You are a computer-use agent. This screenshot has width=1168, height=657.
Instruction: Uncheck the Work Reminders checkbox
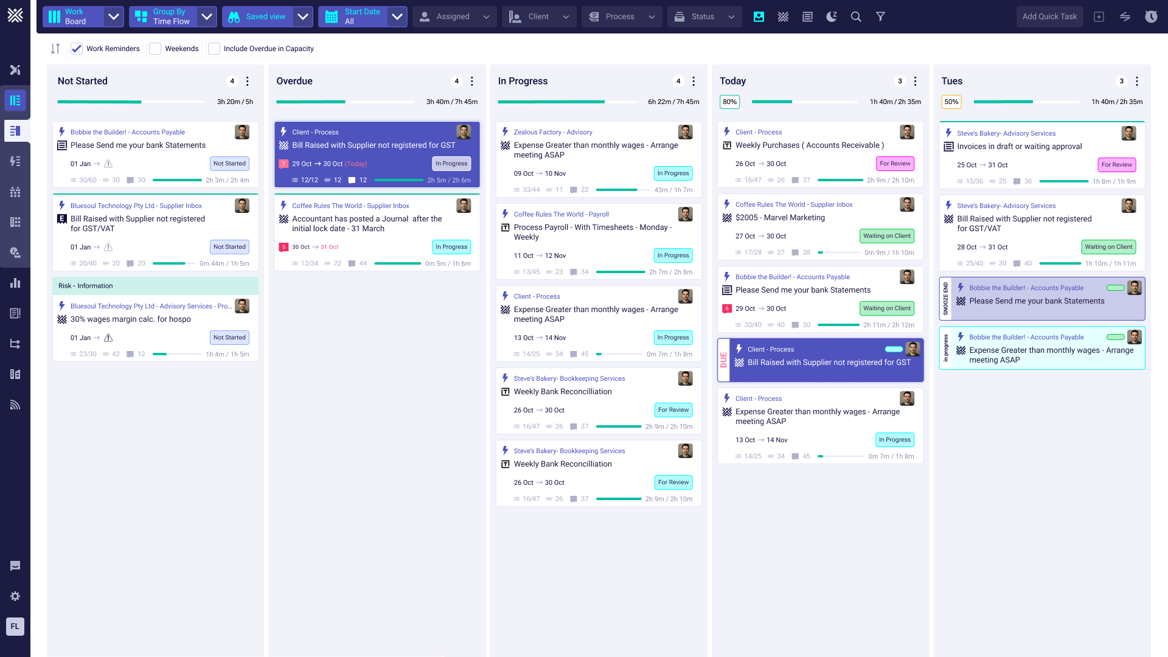pyautogui.click(x=77, y=49)
